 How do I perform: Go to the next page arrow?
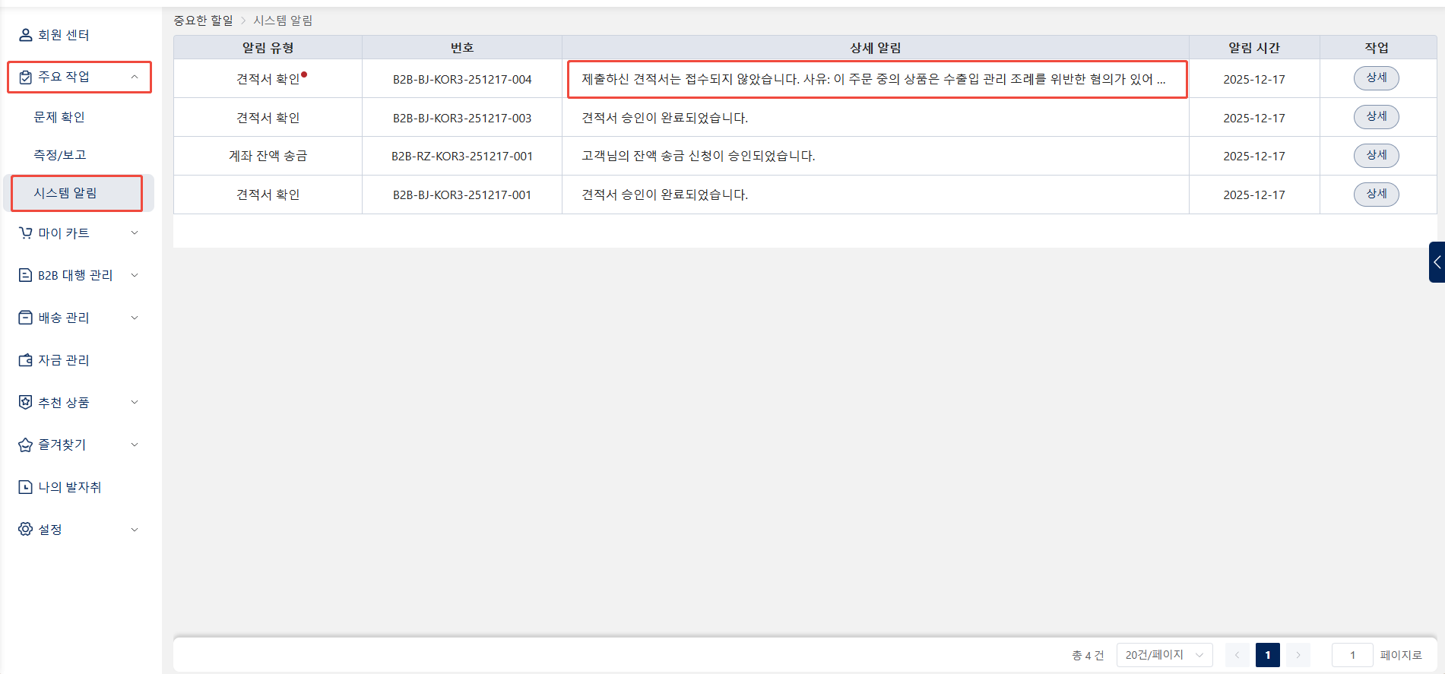(1298, 655)
